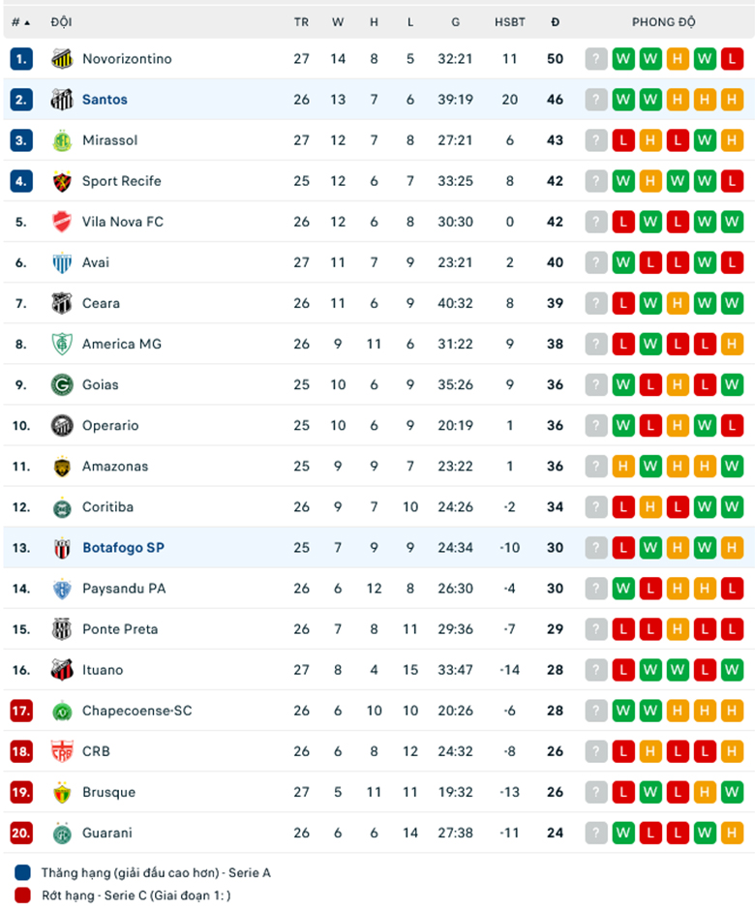Open the Ponte Preta team link
Viewport: 755px width, 911px height.
click(x=120, y=629)
